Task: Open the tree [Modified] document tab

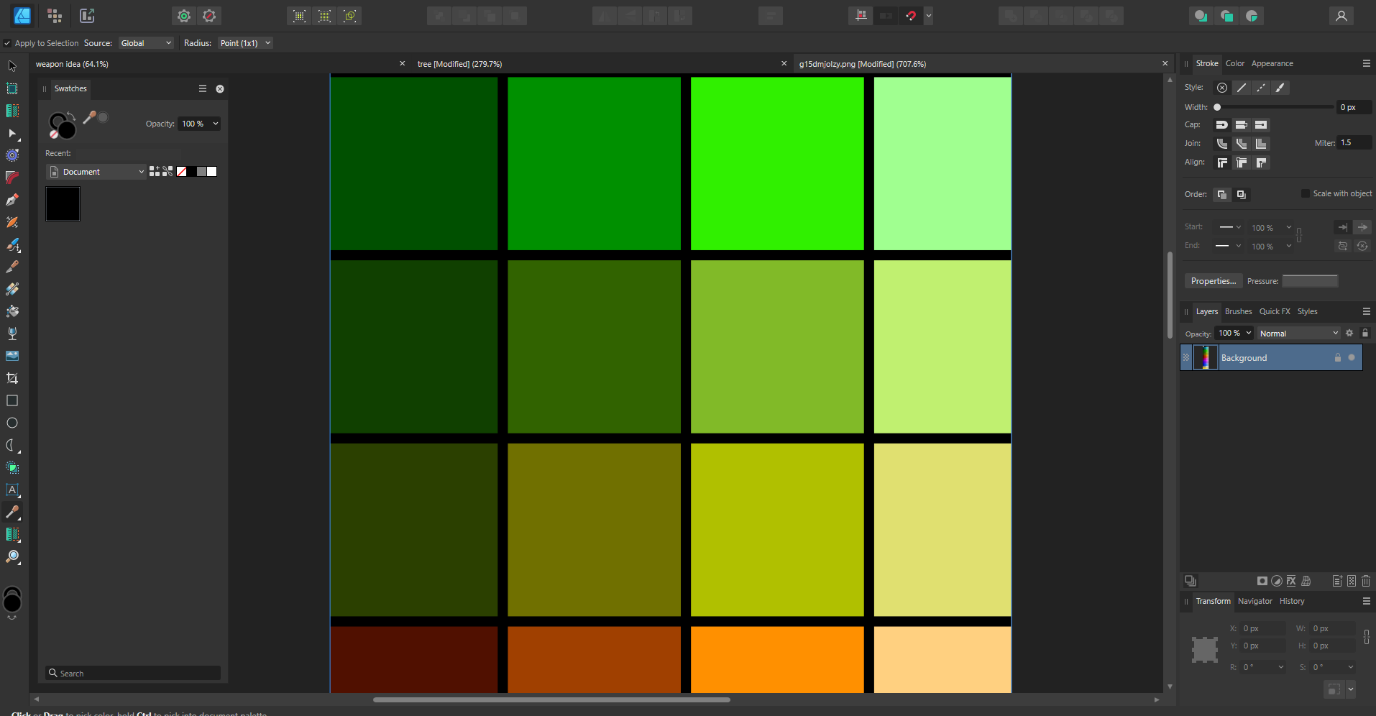Action: [459, 64]
